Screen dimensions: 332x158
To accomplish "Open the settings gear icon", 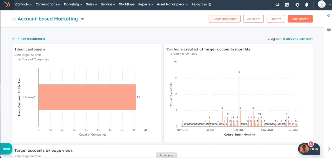I will [297, 5].
